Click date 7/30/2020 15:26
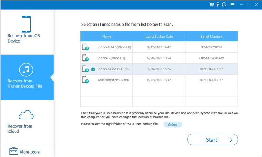262x157 pixels. 159,69
